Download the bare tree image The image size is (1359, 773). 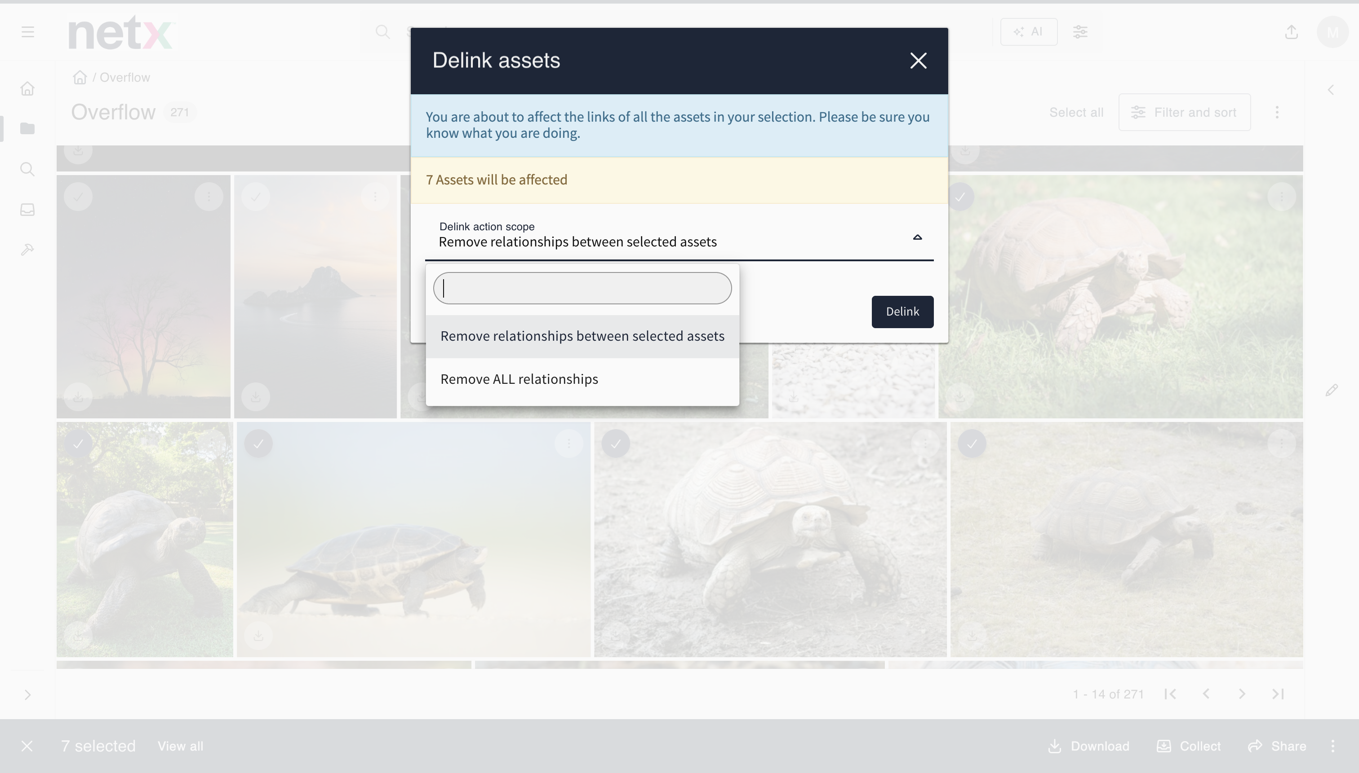(78, 396)
